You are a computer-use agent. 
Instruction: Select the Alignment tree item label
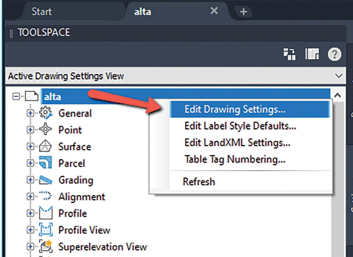(82, 197)
